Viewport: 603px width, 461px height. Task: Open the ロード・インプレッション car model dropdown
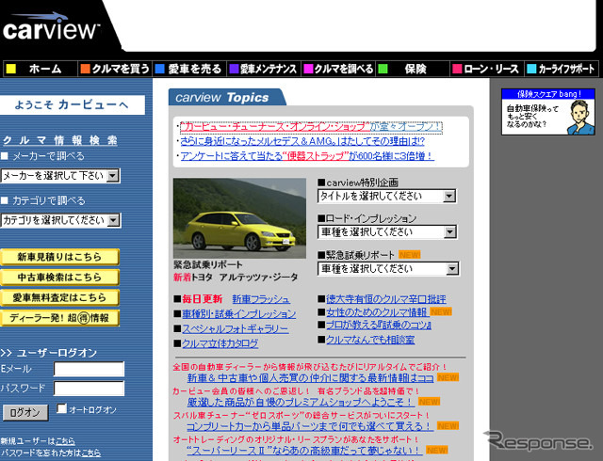386,232
